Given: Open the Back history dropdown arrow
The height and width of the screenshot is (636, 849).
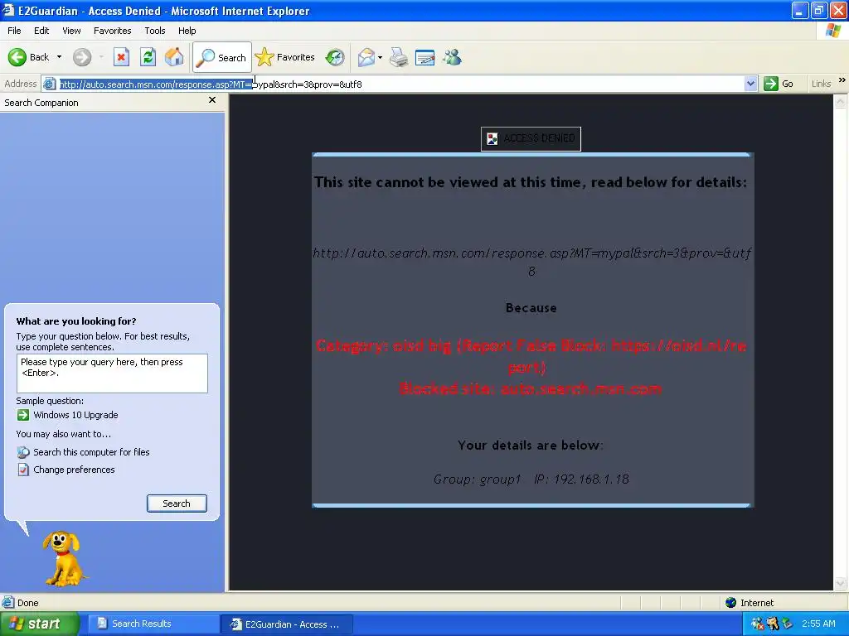Looking at the screenshot, I should [x=59, y=57].
